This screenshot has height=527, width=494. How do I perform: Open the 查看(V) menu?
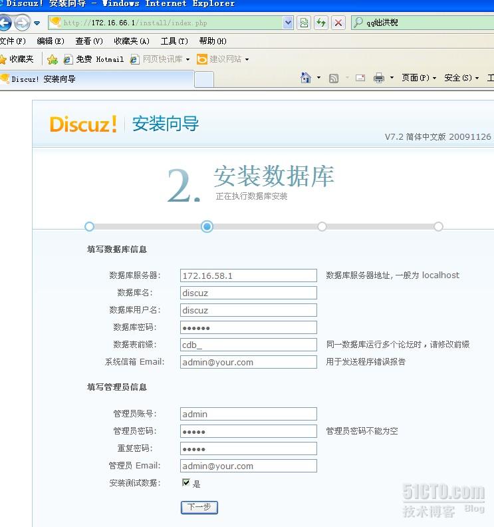tap(89, 41)
